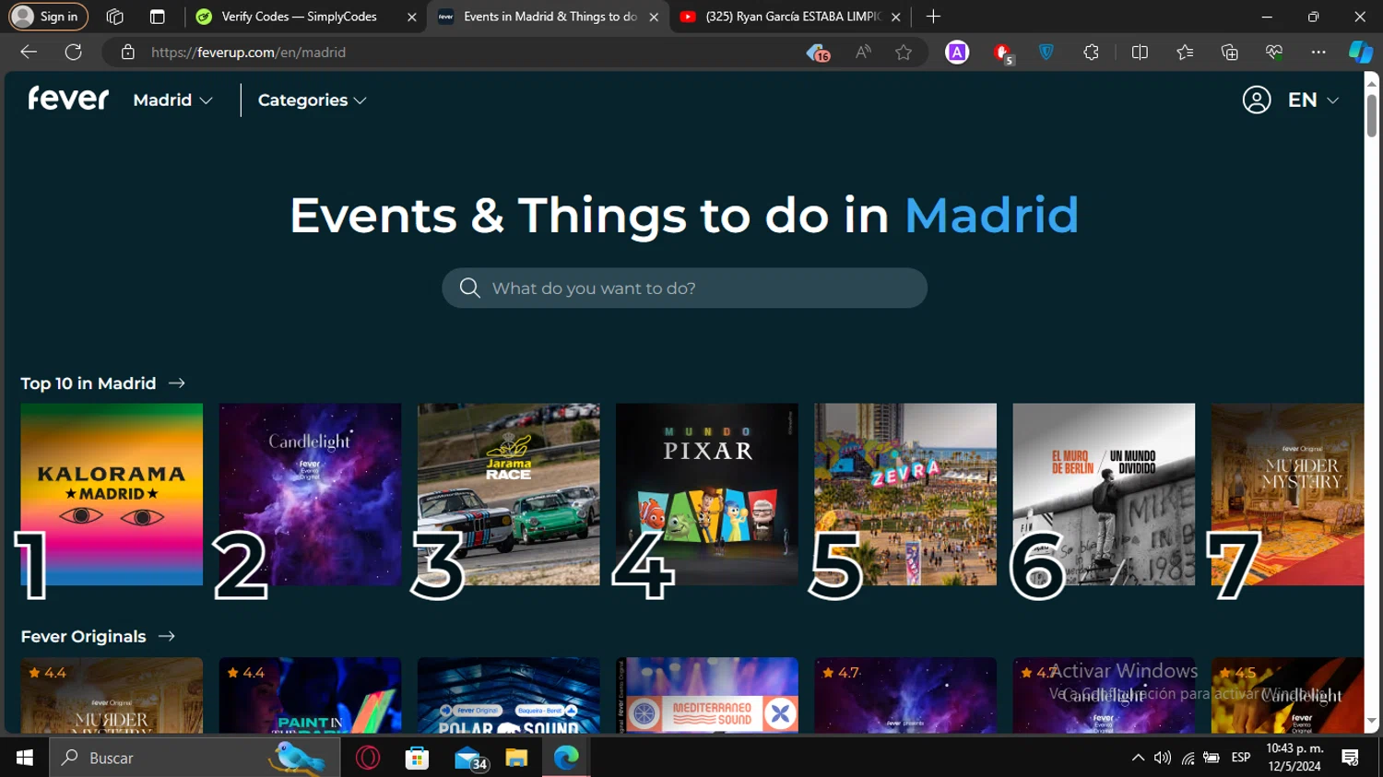Click the Sign in profile button
Screen dimensions: 1383x777
point(48,17)
